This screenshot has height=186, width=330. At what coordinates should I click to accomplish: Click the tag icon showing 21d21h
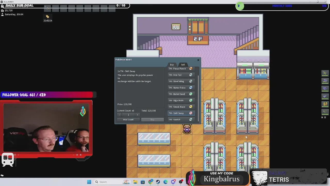pyautogui.click(x=47, y=17)
